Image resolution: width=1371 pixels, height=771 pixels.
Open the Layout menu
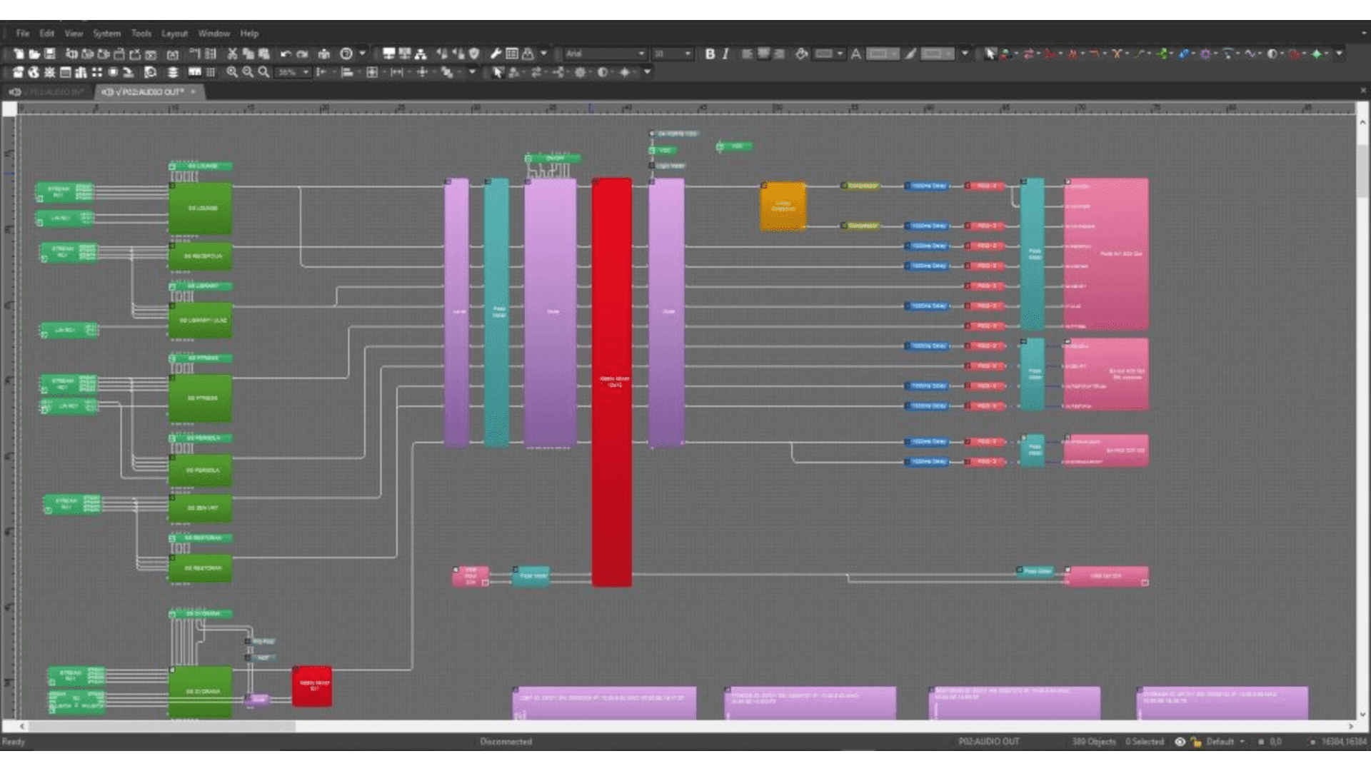coord(174,34)
